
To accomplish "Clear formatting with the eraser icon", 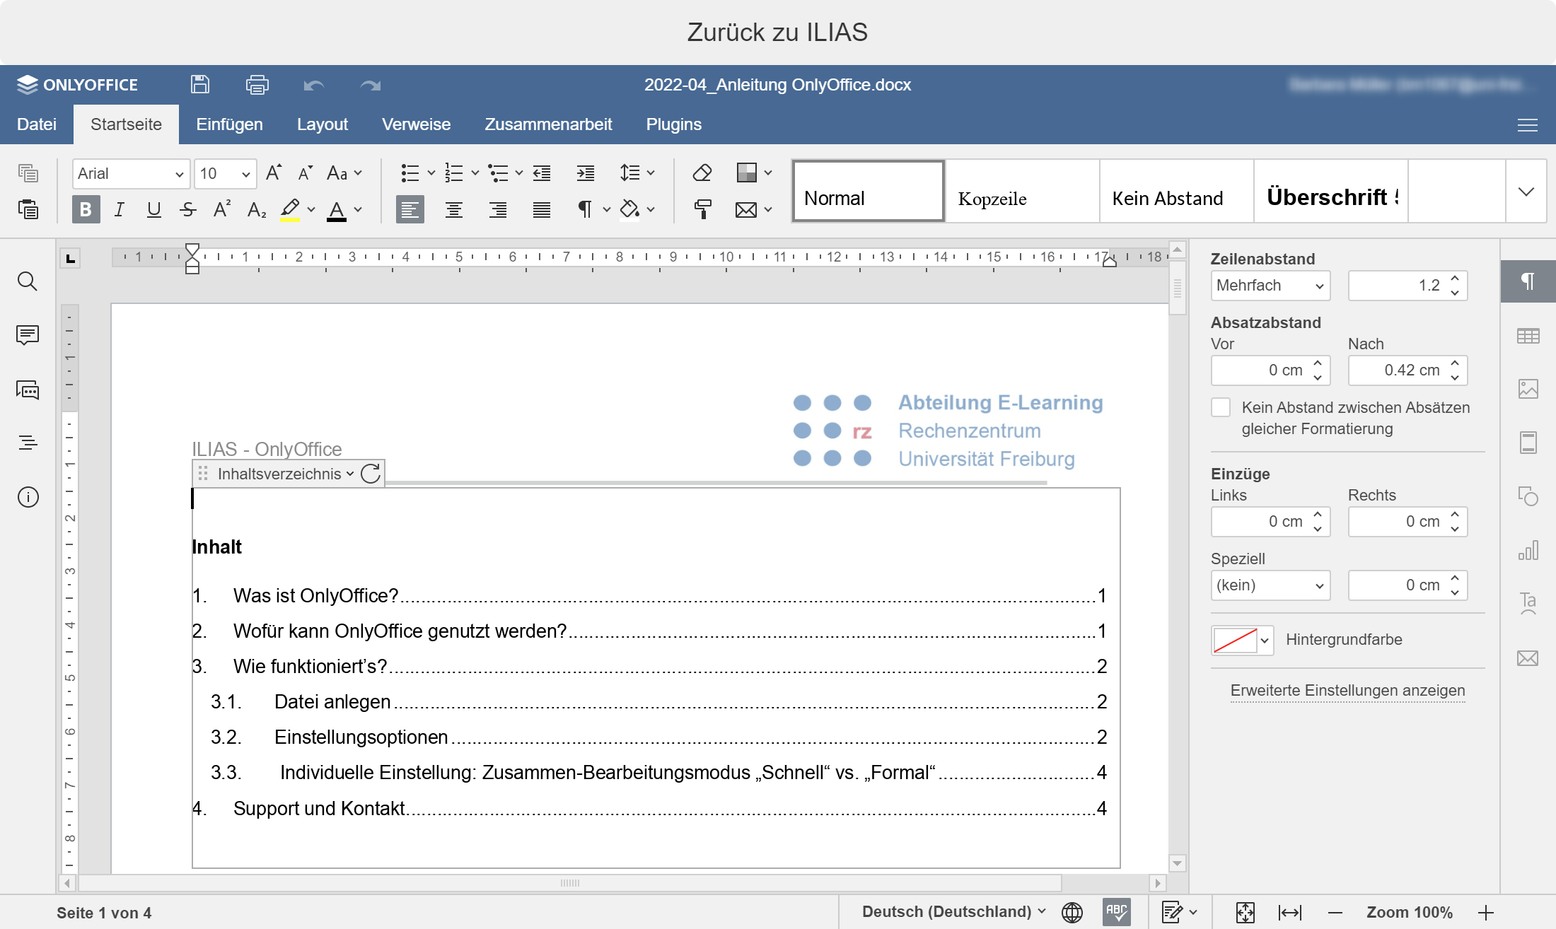I will tap(702, 173).
